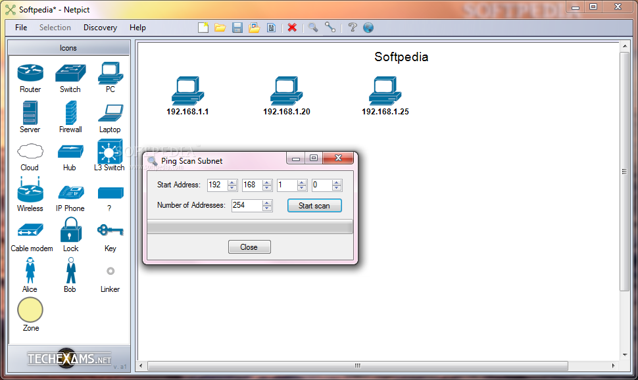Decrease third octet 1 with down arrow

tap(302, 188)
